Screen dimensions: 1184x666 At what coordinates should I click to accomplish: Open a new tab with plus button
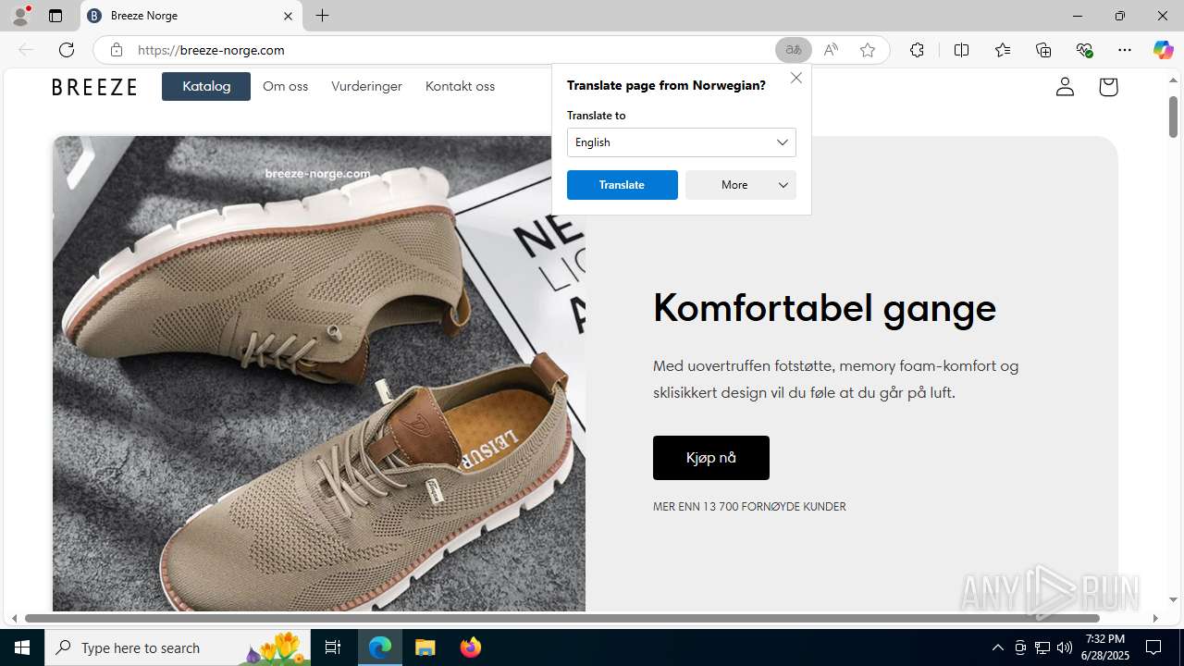point(322,16)
